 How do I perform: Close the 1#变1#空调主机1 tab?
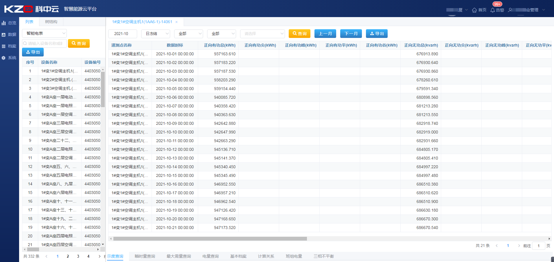pyautogui.click(x=176, y=22)
